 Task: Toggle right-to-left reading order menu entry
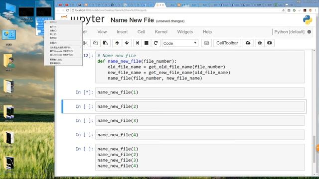click(x=63, y=48)
